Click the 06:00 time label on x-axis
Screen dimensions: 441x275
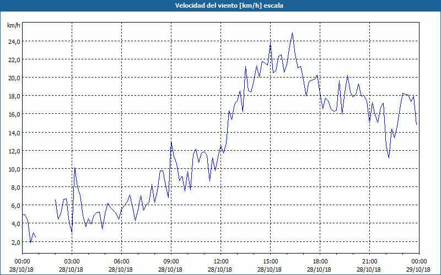coord(121,262)
